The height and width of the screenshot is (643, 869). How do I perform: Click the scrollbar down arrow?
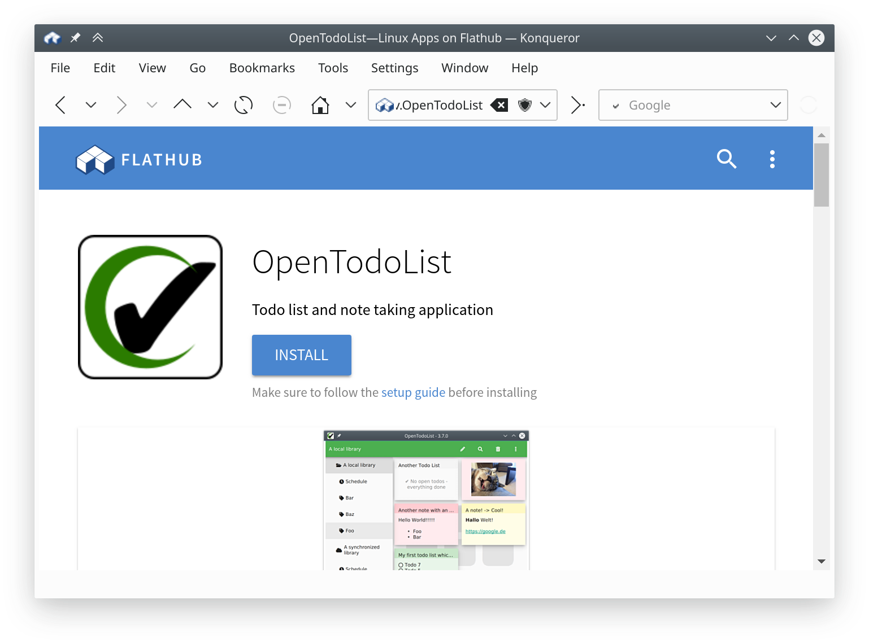822,561
